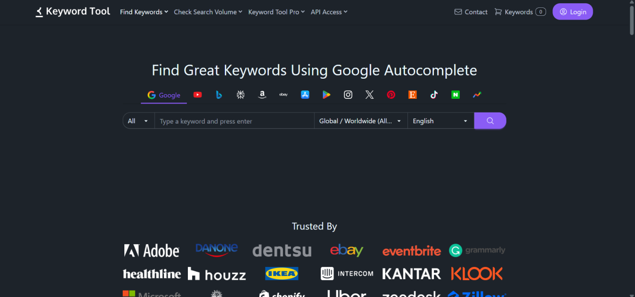Click the Adobe logo

152,250
